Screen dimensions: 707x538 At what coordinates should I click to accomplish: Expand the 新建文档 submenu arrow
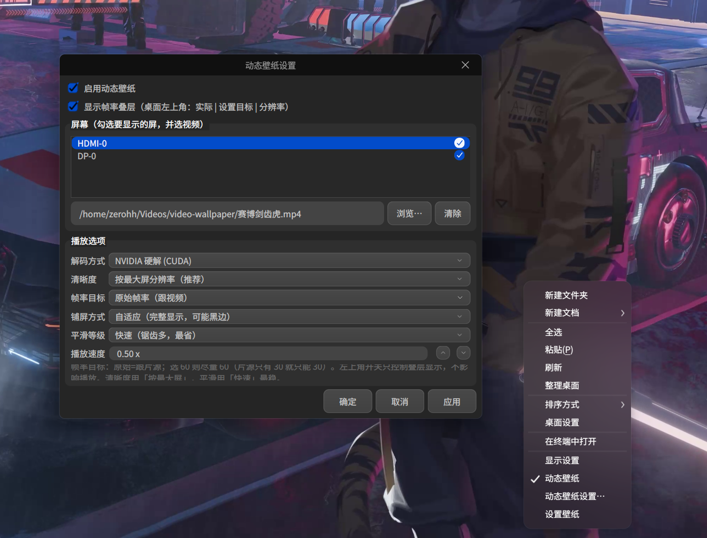623,313
